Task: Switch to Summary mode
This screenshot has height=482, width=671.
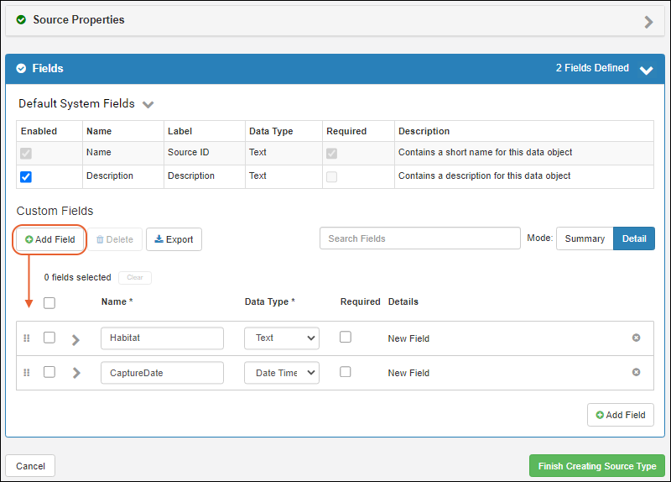Action: (x=585, y=238)
